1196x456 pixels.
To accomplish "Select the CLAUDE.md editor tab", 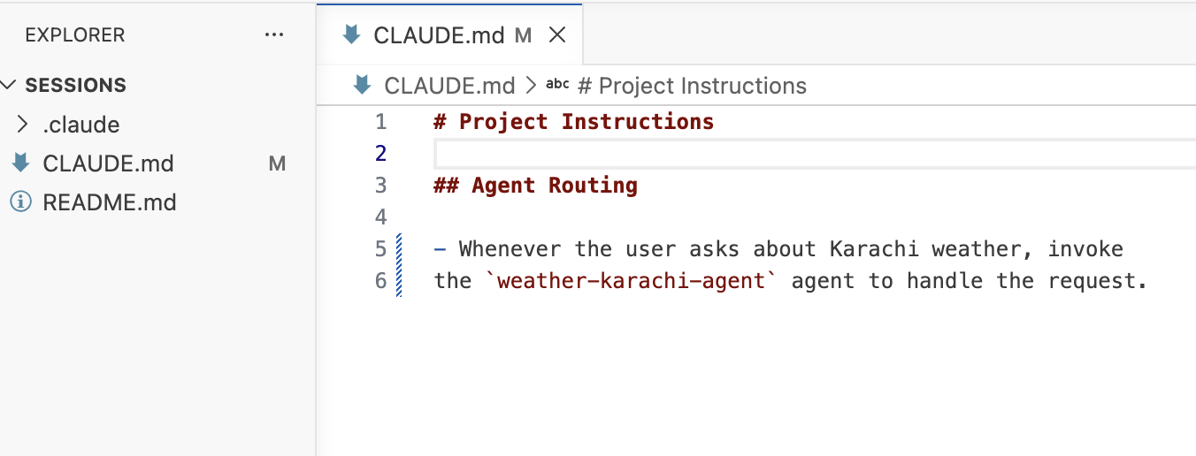I will point(449,34).
